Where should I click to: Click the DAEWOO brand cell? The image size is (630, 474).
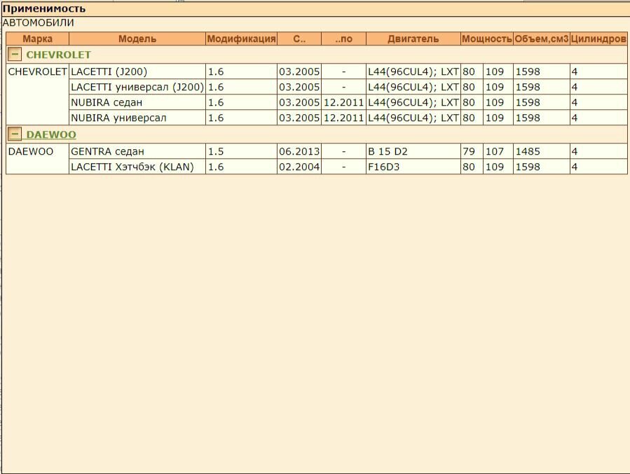pyautogui.click(x=37, y=159)
